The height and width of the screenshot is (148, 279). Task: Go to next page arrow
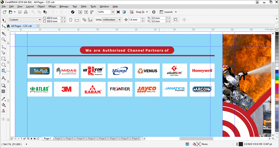(32, 139)
